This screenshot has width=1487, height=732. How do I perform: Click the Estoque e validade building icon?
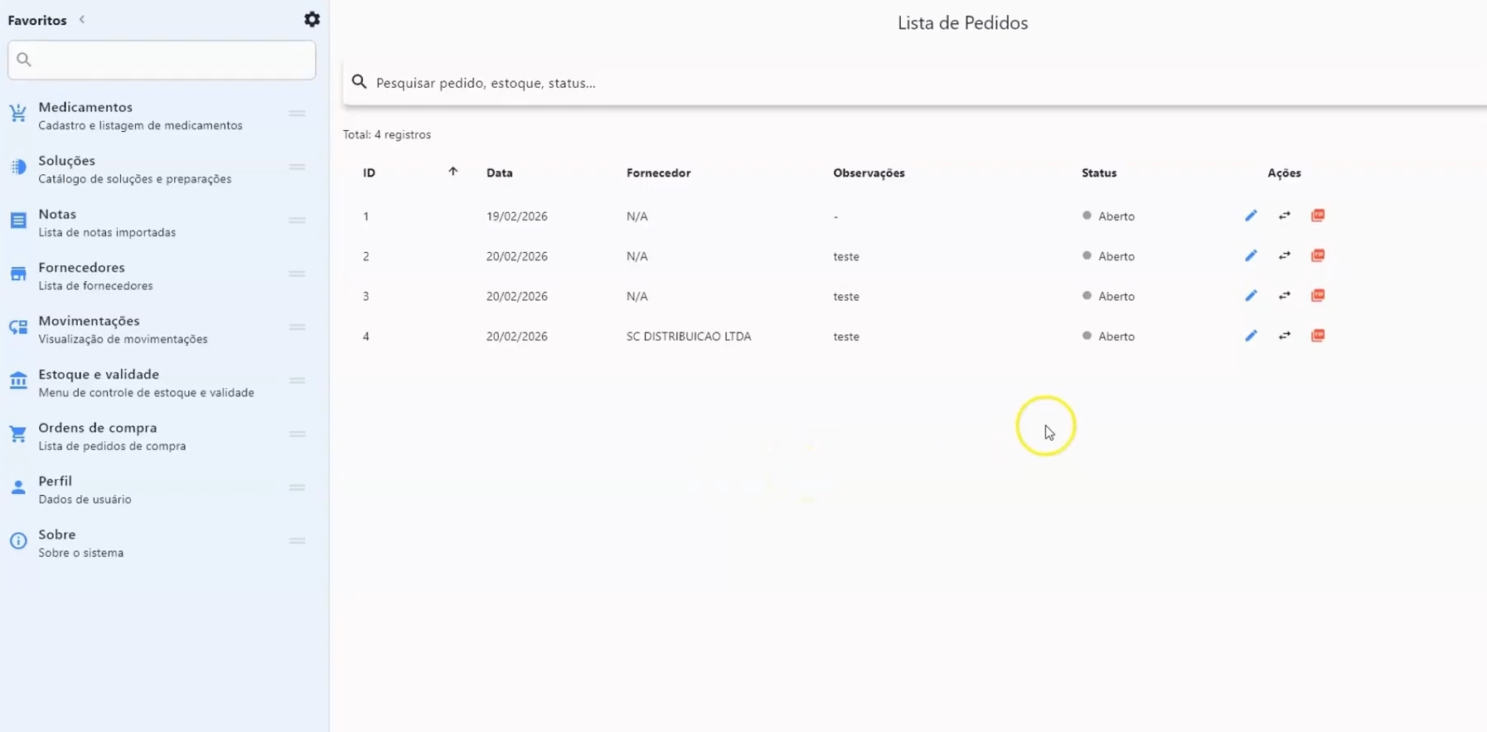18,381
